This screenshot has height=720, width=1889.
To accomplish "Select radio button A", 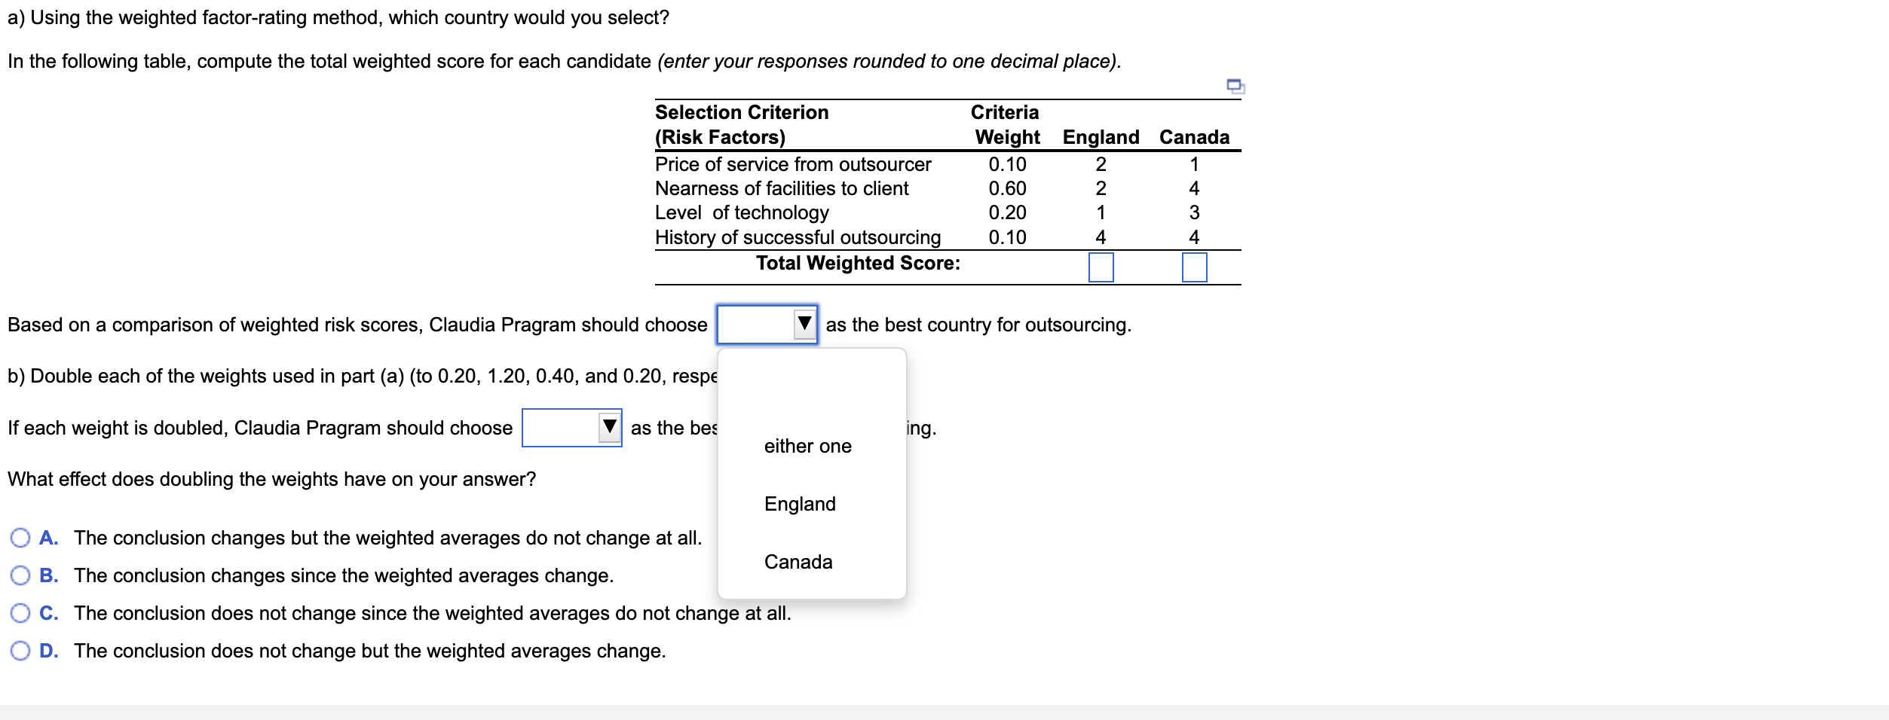I will pyautogui.click(x=20, y=537).
